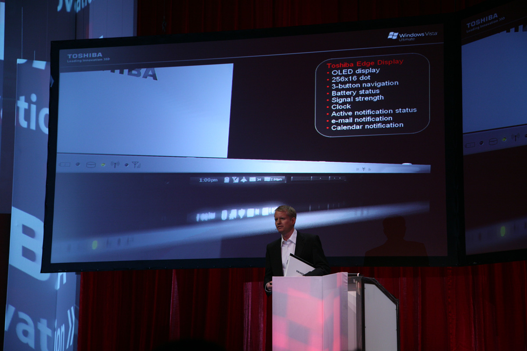Click the 'Signal strength' bullet
Image resolution: width=527 pixels, height=351 pixels.
coord(357,99)
